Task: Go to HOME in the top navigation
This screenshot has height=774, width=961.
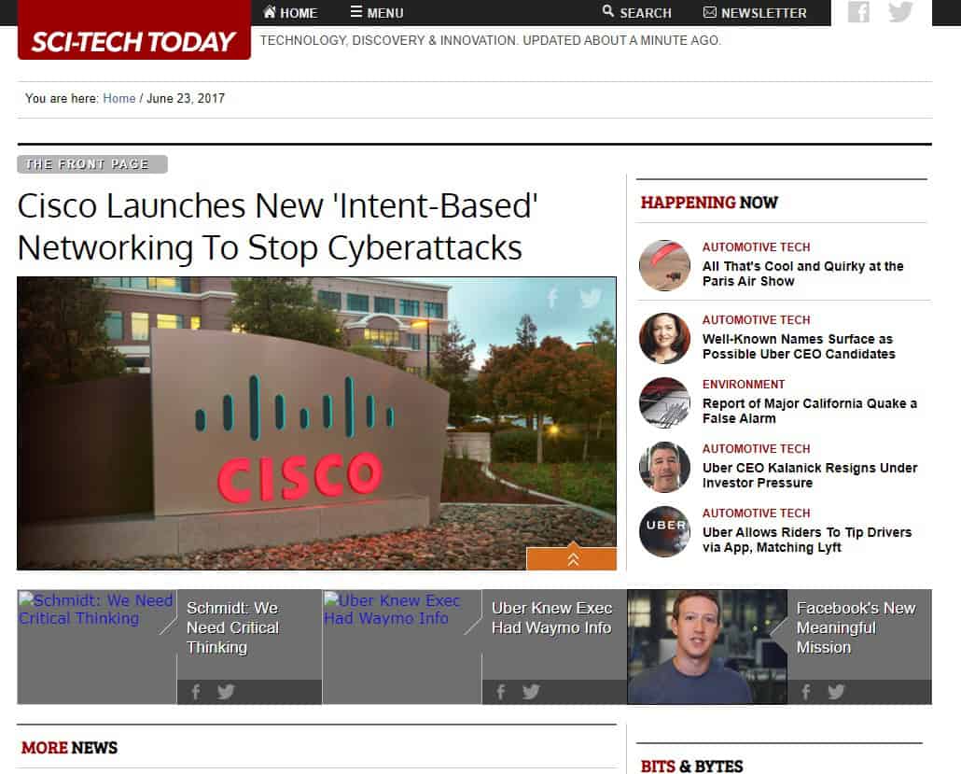Action: 290,12
